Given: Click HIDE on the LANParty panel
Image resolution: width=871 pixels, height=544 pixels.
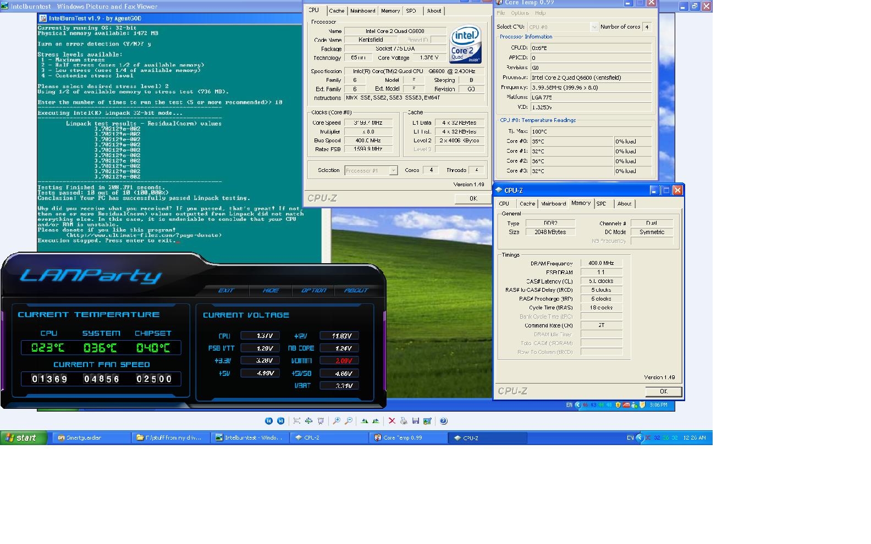Looking at the screenshot, I should tap(271, 291).
